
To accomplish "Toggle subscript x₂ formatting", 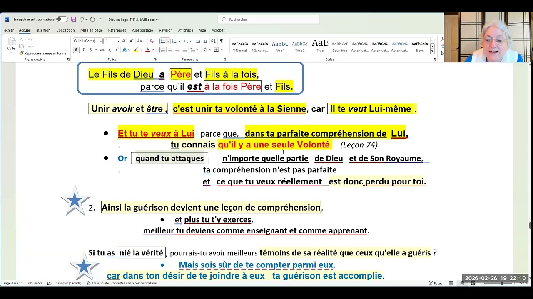I will (x=110, y=50).
